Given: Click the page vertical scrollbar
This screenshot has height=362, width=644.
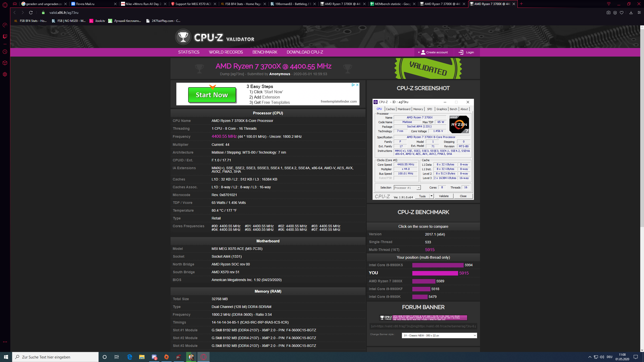Looking at the screenshot, I should [642, 126].
